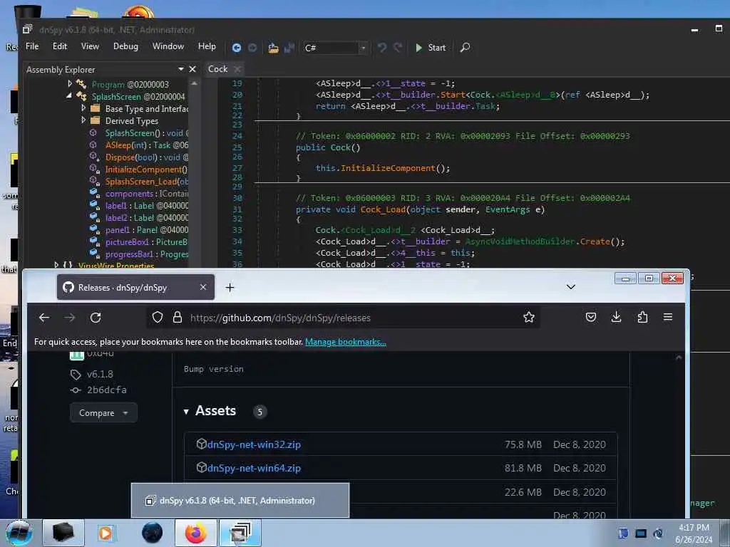Click the Search magnifier icon in dnSpy

coord(465,48)
